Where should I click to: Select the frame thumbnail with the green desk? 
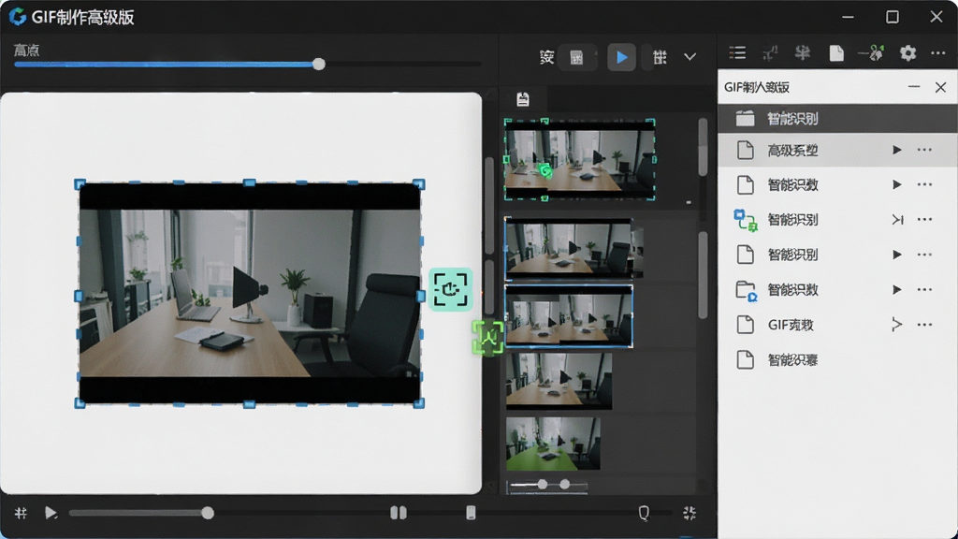(x=553, y=444)
